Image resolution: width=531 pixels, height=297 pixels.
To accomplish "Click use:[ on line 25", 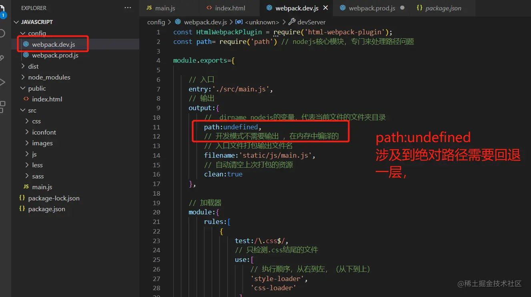I will coord(244,259).
